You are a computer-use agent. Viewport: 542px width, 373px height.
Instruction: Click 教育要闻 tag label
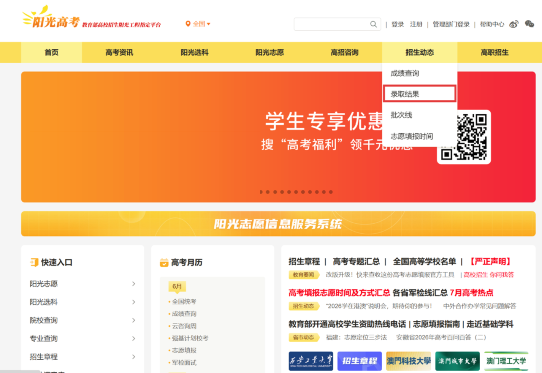[x=303, y=275]
